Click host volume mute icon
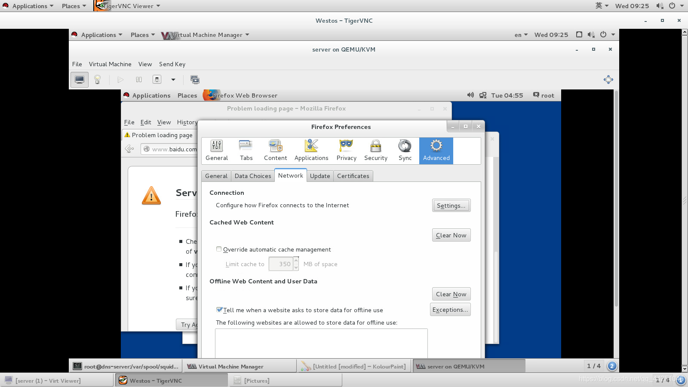688x387 pixels. point(660,6)
